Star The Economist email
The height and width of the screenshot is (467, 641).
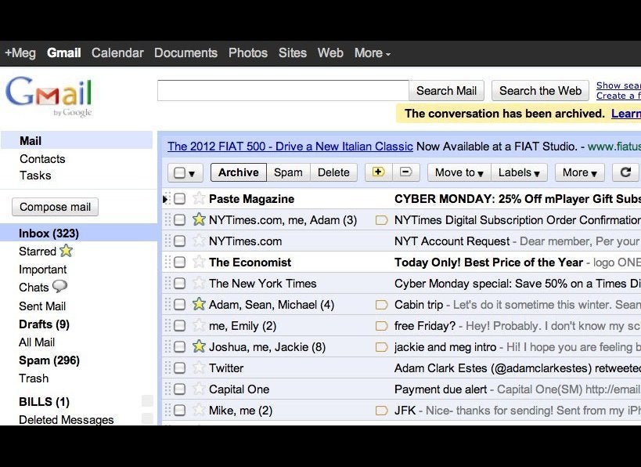tap(199, 262)
